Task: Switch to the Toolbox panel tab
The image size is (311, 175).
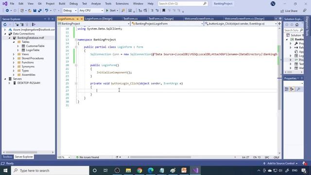Action: pyautogui.click(x=7, y=157)
